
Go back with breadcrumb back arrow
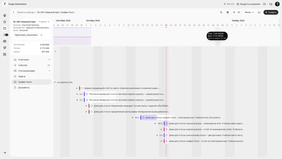pos(13,12)
